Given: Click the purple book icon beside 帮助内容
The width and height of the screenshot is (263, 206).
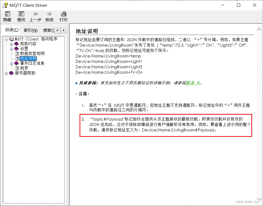Looking at the screenshot, I should coord(17,44).
